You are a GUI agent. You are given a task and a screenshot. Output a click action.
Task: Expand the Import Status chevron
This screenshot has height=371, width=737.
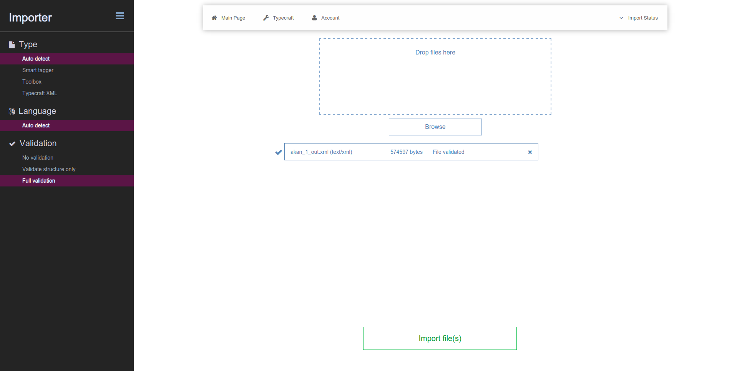pos(621,18)
